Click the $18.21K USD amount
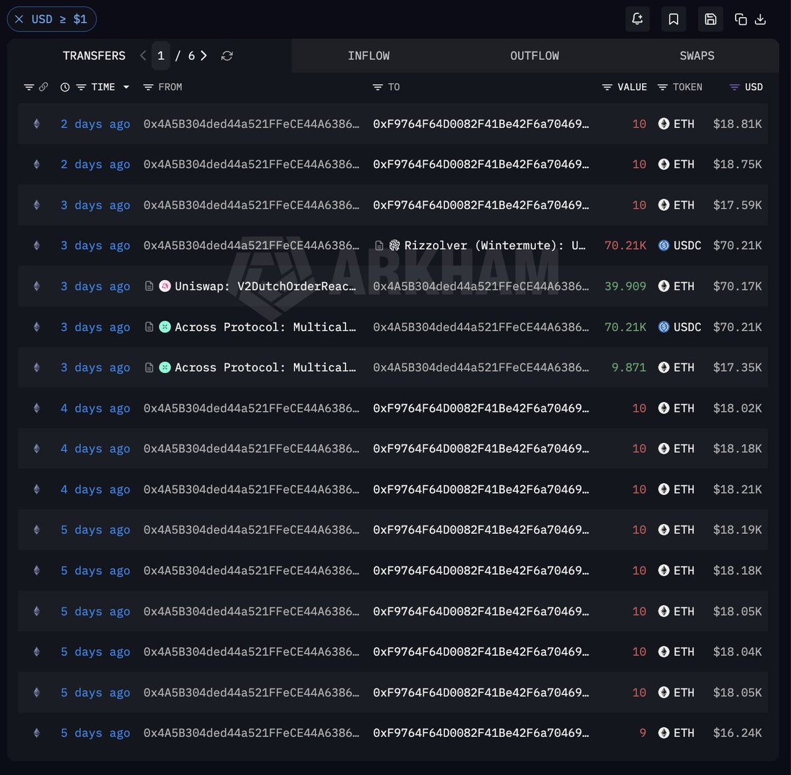 (738, 490)
